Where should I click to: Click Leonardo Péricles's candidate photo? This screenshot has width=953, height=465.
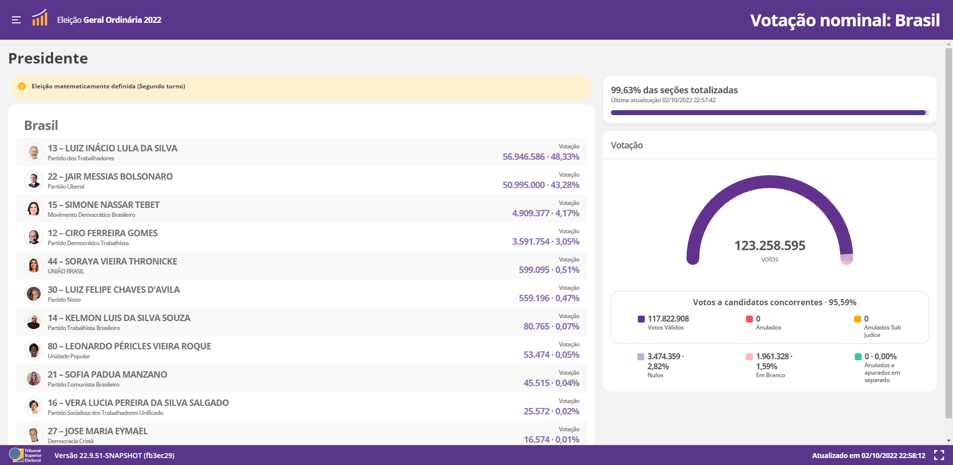click(34, 350)
